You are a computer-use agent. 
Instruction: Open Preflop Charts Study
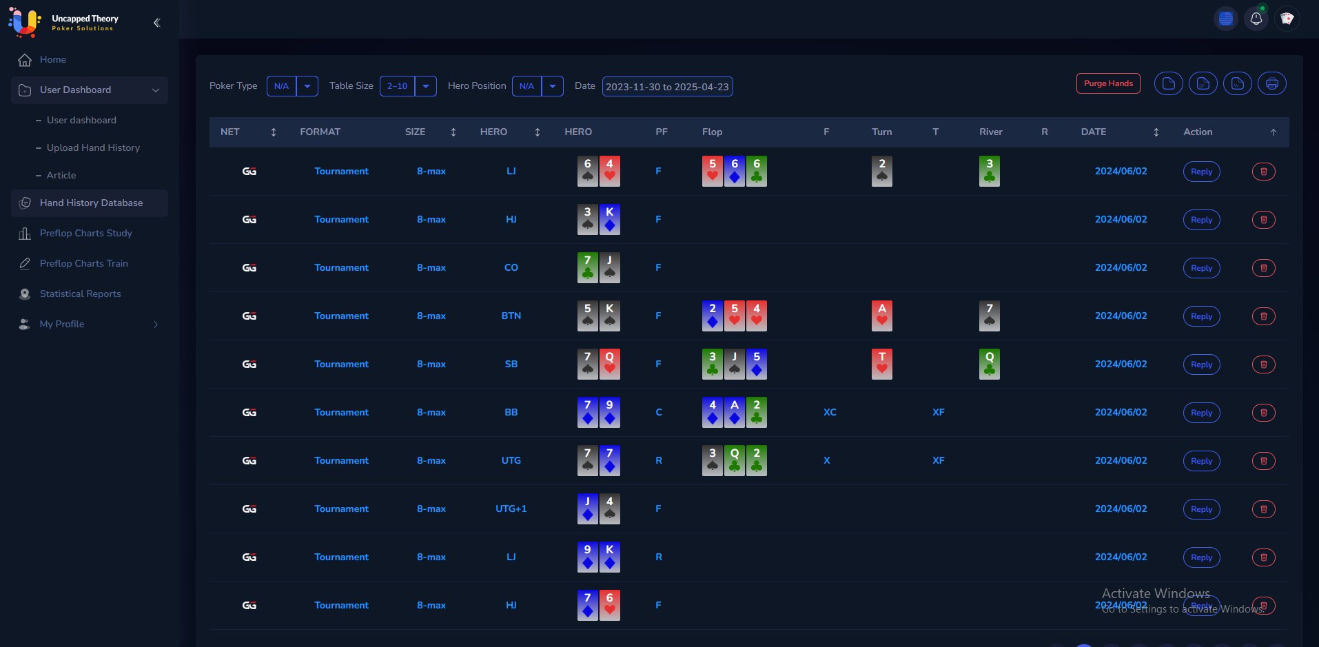click(90, 234)
